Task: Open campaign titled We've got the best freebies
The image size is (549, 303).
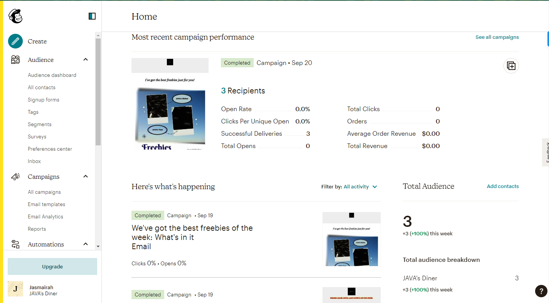Action: point(192,237)
